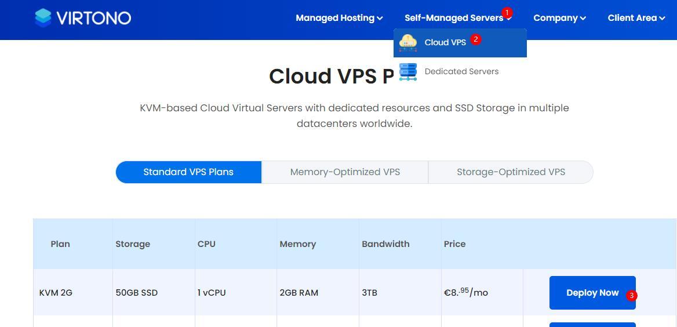The height and width of the screenshot is (327, 677).
Task: Click the Dedicated Servers rack icon
Action: 408,72
